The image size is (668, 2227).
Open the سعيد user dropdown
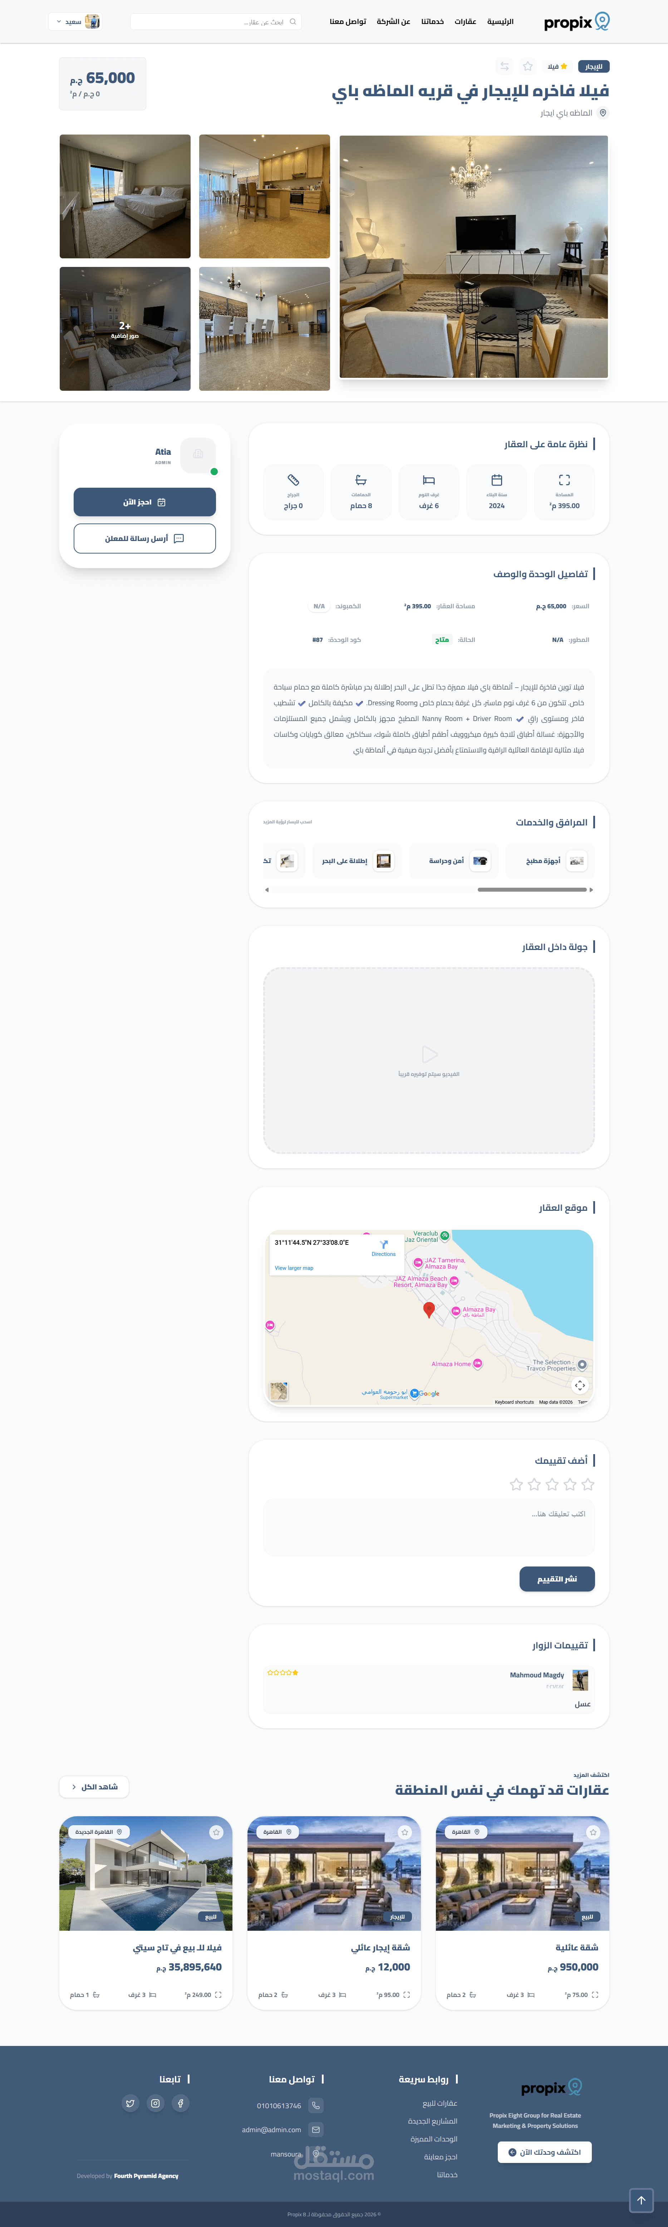tap(75, 21)
